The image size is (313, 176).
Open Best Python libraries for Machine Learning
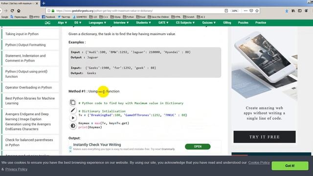pos(30,101)
